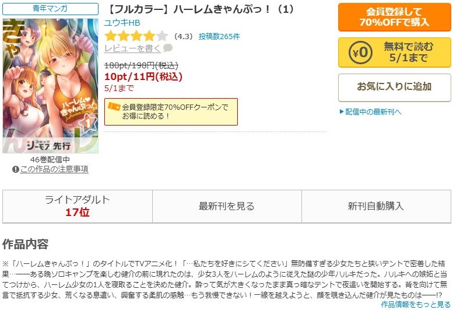Open この作品の注意事項 notice link

[54, 169]
